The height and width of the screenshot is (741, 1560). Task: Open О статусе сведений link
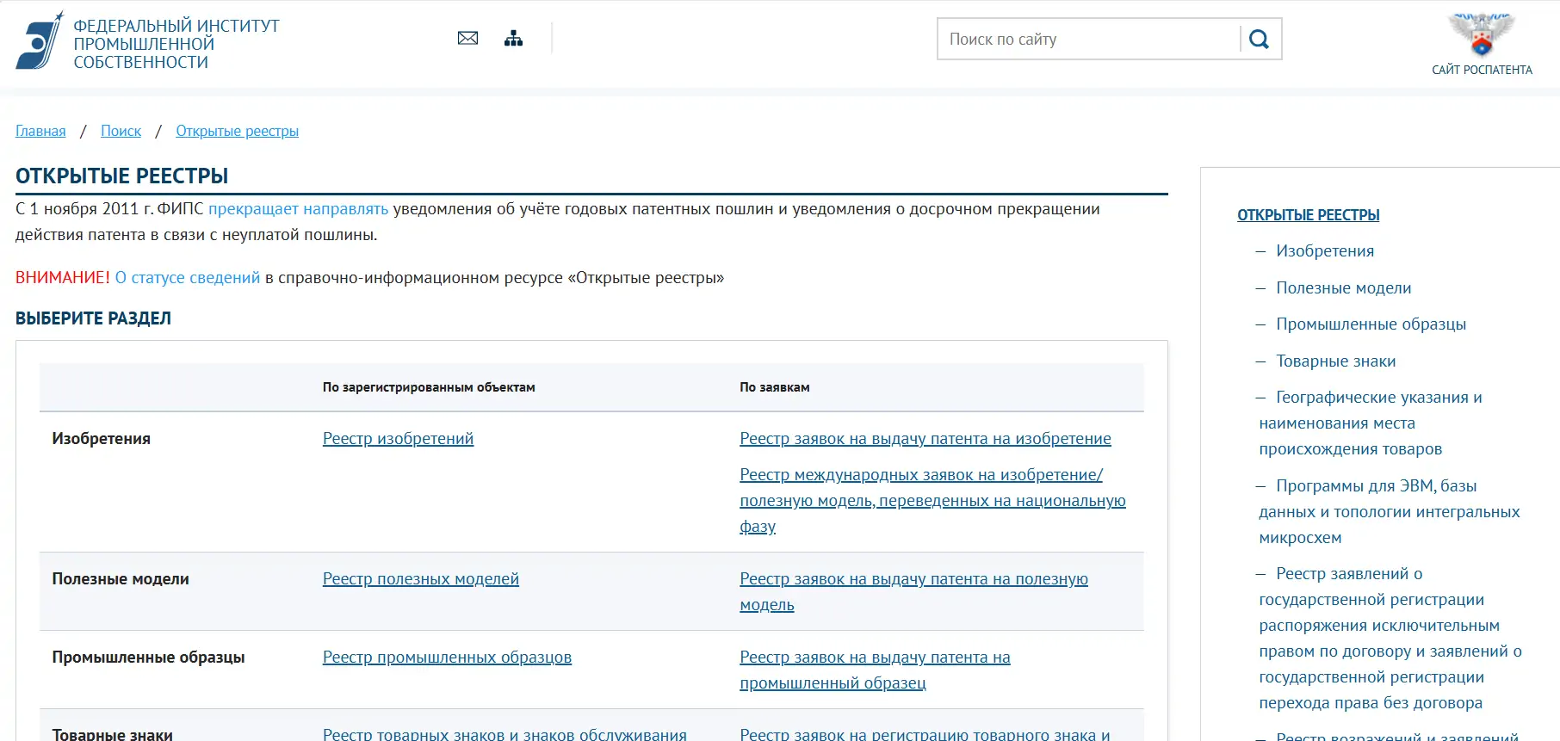tap(187, 278)
